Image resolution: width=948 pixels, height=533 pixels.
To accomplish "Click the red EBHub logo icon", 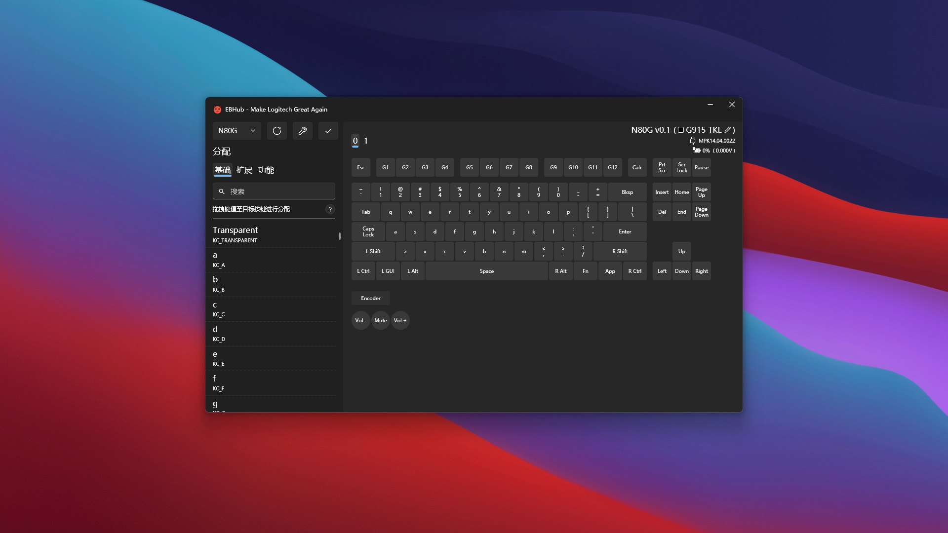I will 217,110.
